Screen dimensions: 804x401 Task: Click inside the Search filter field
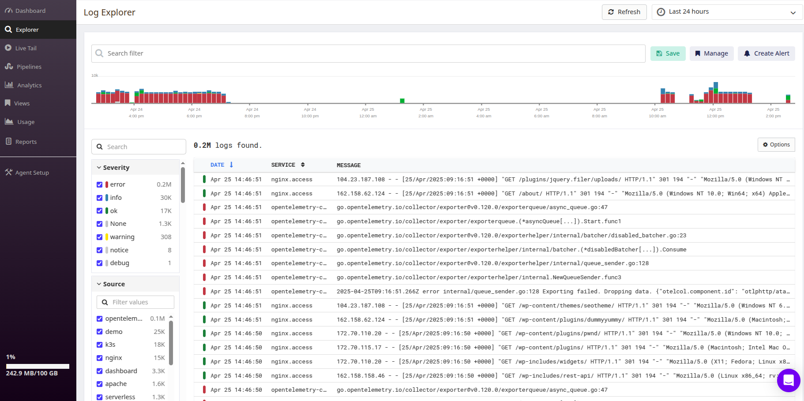309,53
